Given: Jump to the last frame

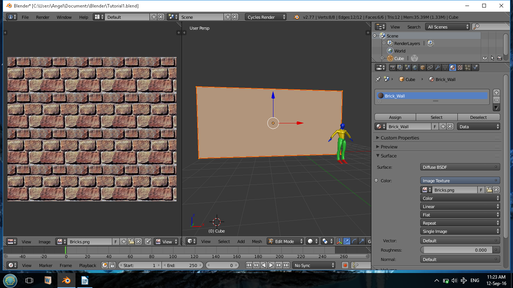Looking at the screenshot, I should (286, 265).
